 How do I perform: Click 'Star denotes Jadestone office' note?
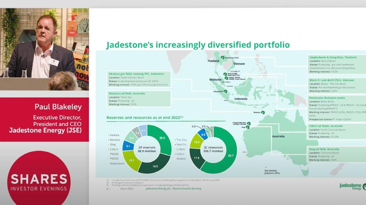272,172
